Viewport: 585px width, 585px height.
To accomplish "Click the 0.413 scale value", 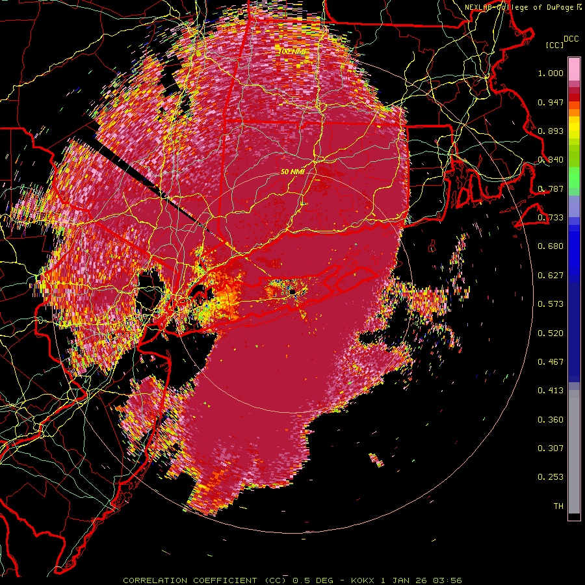I will tap(551, 391).
